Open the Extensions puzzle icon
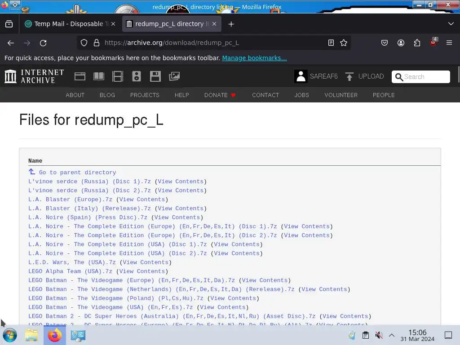Viewport: 460px width, 345px height. pos(417,43)
